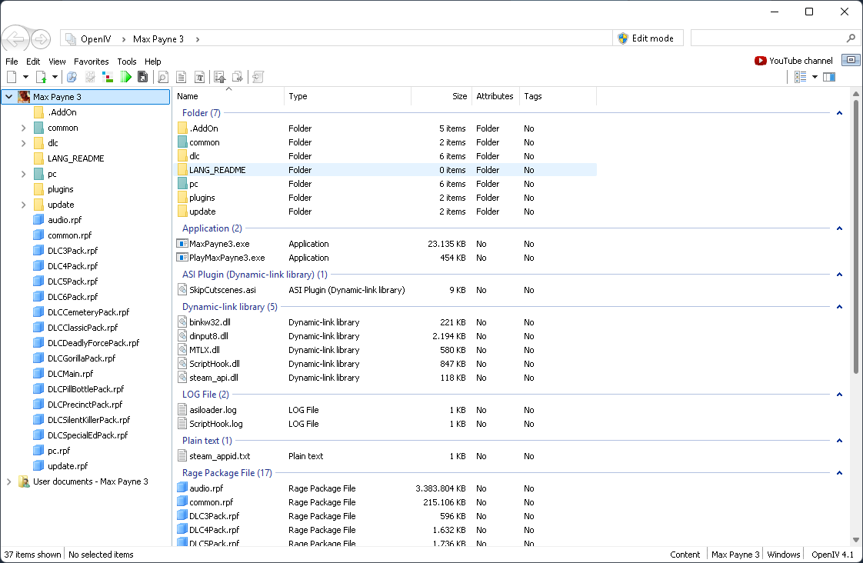The width and height of the screenshot is (863, 563).
Task: Click the Forward navigation arrow
Action: (x=41, y=39)
